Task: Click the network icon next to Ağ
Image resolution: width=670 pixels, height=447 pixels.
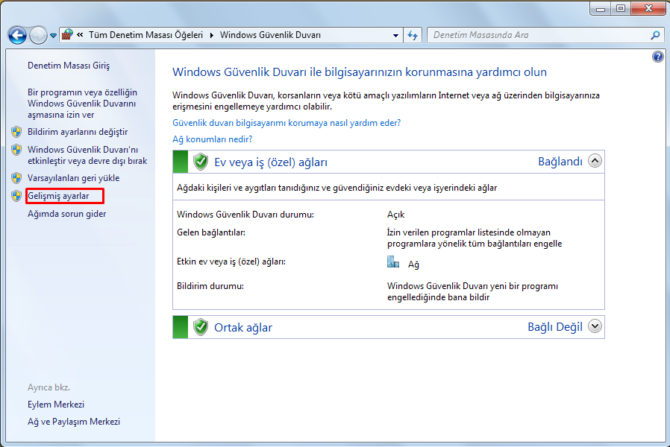Action: (393, 262)
